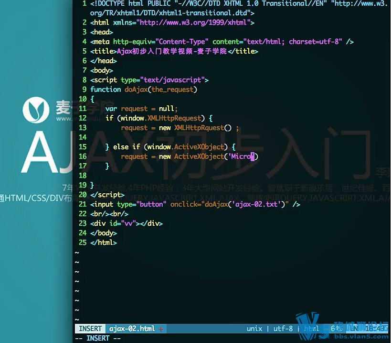Click the opening brace on line 10

(x=92, y=99)
